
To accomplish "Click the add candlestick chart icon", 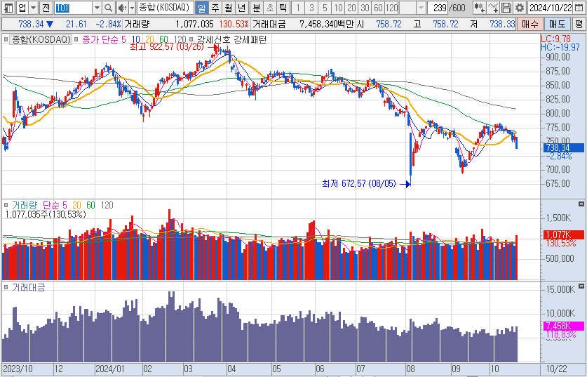I will tap(479, 8).
